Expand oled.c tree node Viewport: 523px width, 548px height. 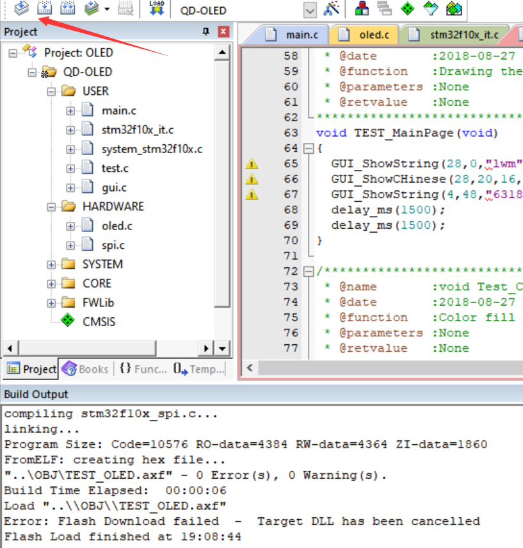click(70, 226)
